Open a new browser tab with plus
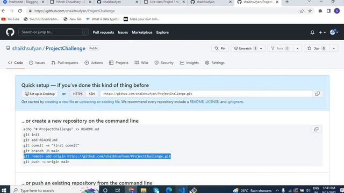Viewport: 344px width, 193px height. (287, 2)
